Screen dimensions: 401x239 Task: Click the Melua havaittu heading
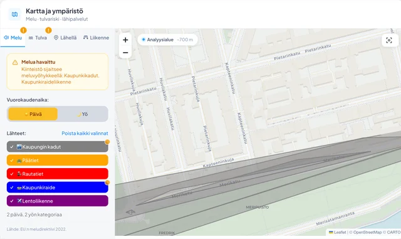point(38,62)
